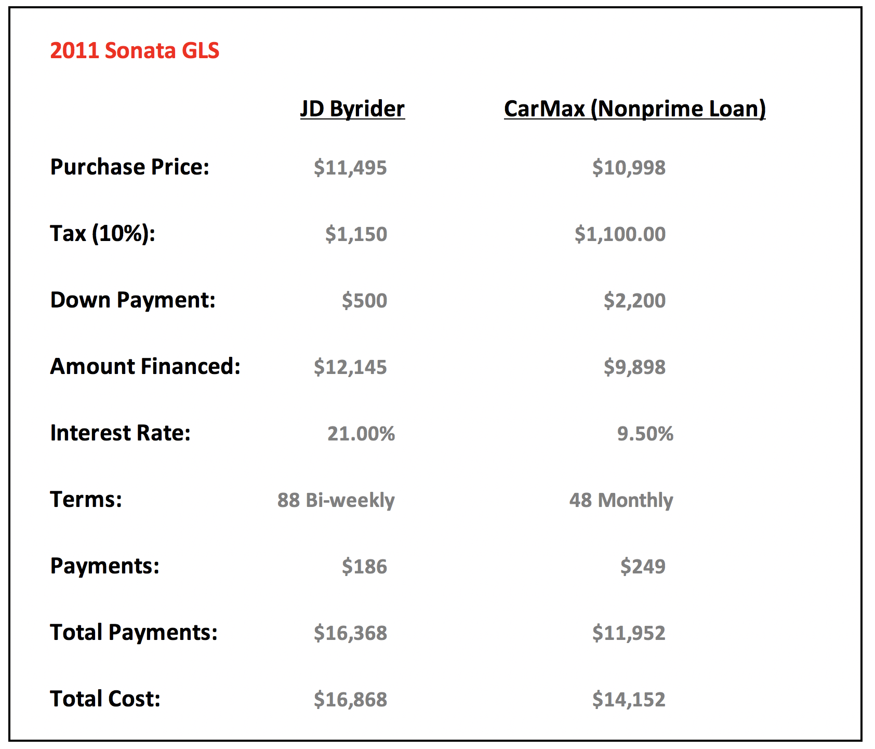Select the CarMax (Nonprime Loan) header
The image size is (875, 749).
tap(635, 109)
